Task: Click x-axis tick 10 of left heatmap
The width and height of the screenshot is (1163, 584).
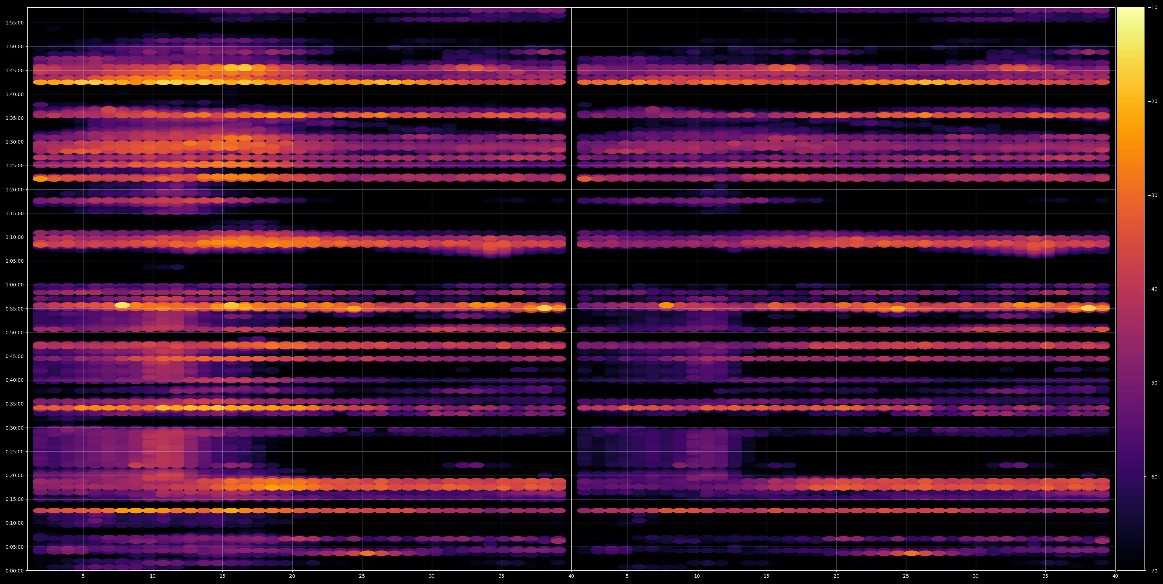Action: [x=153, y=576]
